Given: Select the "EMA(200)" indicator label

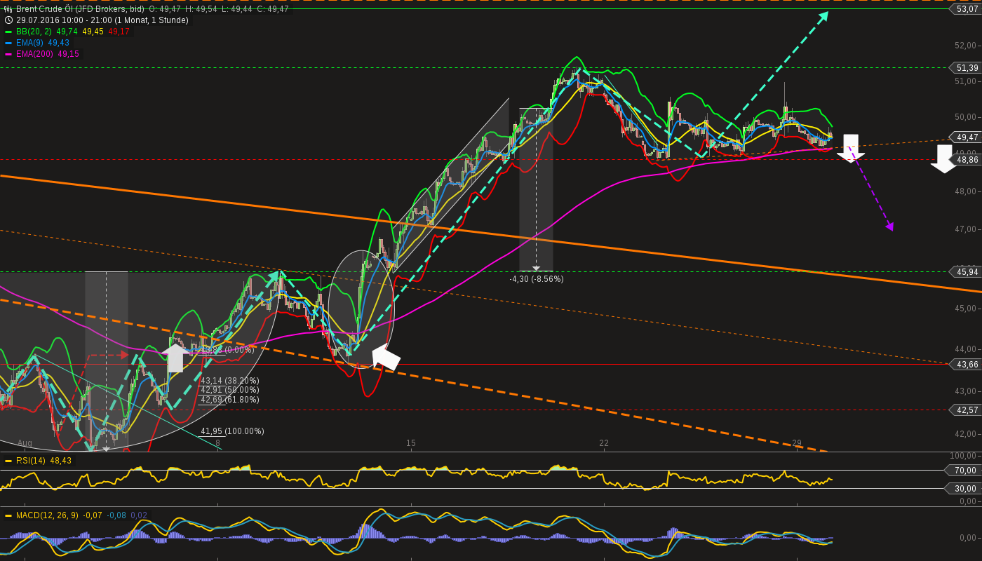Looking at the screenshot, I should tap(34, 54).
